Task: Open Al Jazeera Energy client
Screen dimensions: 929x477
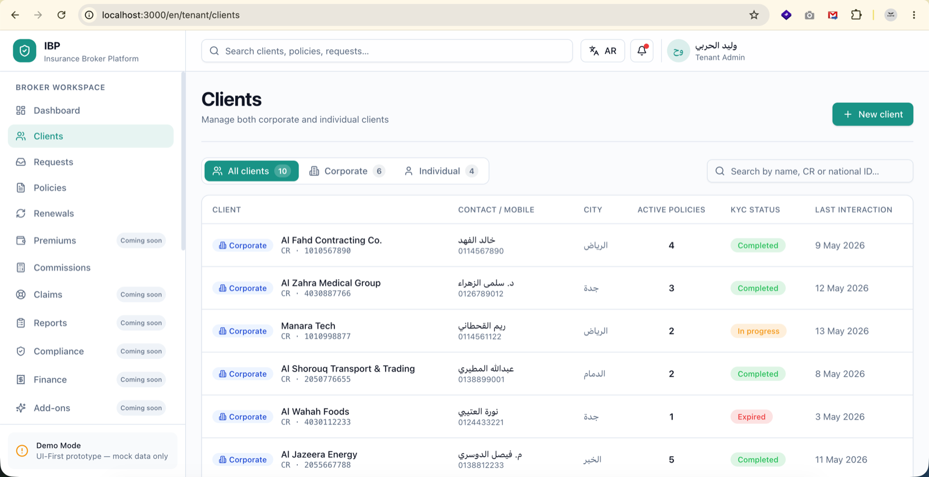Action: (x=319, y=455)
